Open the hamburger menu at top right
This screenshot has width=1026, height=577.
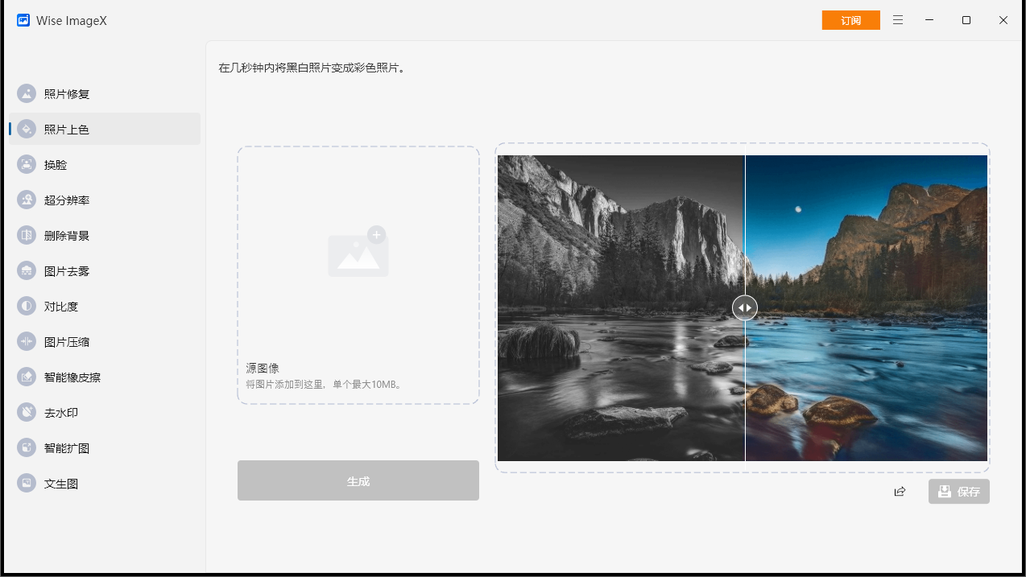click(x=897, y=19)
